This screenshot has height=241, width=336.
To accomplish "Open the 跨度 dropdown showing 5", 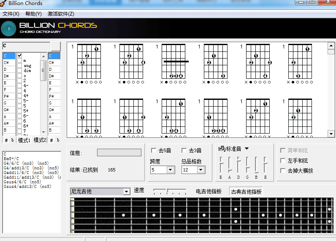I will point(171,170).
